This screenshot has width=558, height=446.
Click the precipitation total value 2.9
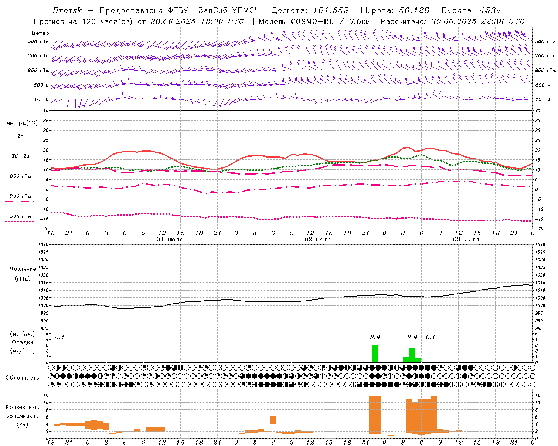click(375, 337)
